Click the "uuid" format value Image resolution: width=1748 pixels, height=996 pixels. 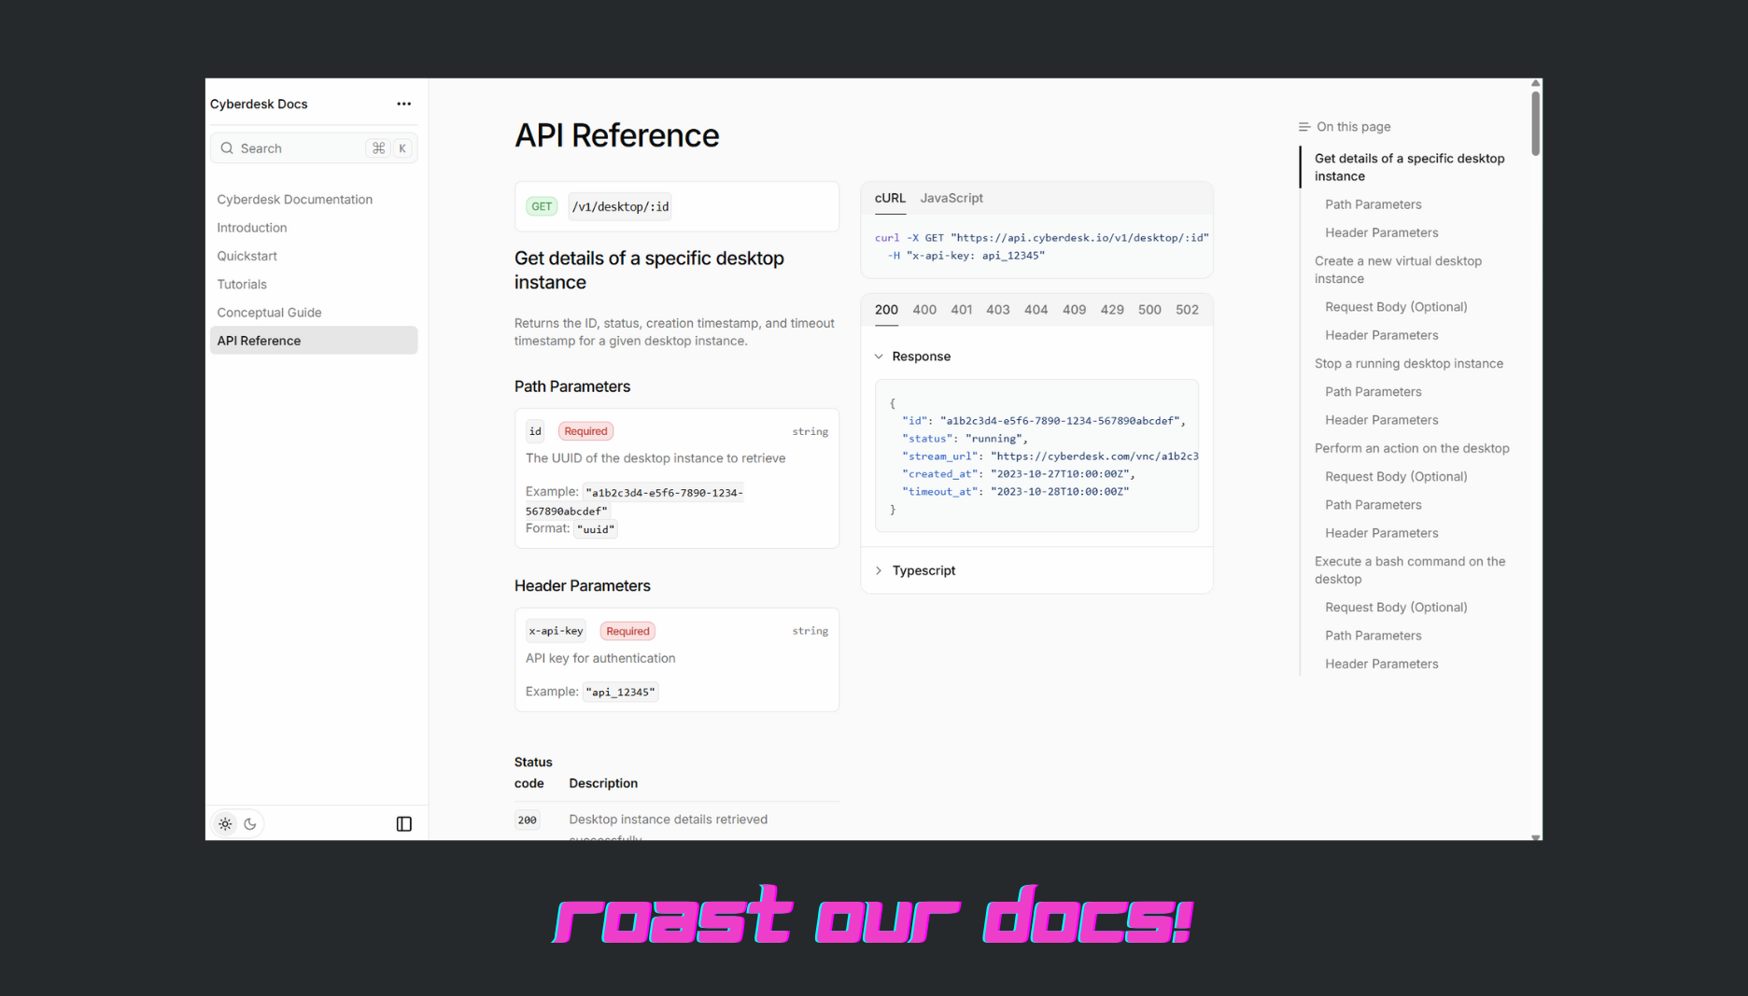point(596,529)
